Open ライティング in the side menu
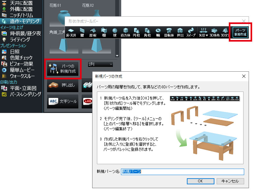 (20, 39)
